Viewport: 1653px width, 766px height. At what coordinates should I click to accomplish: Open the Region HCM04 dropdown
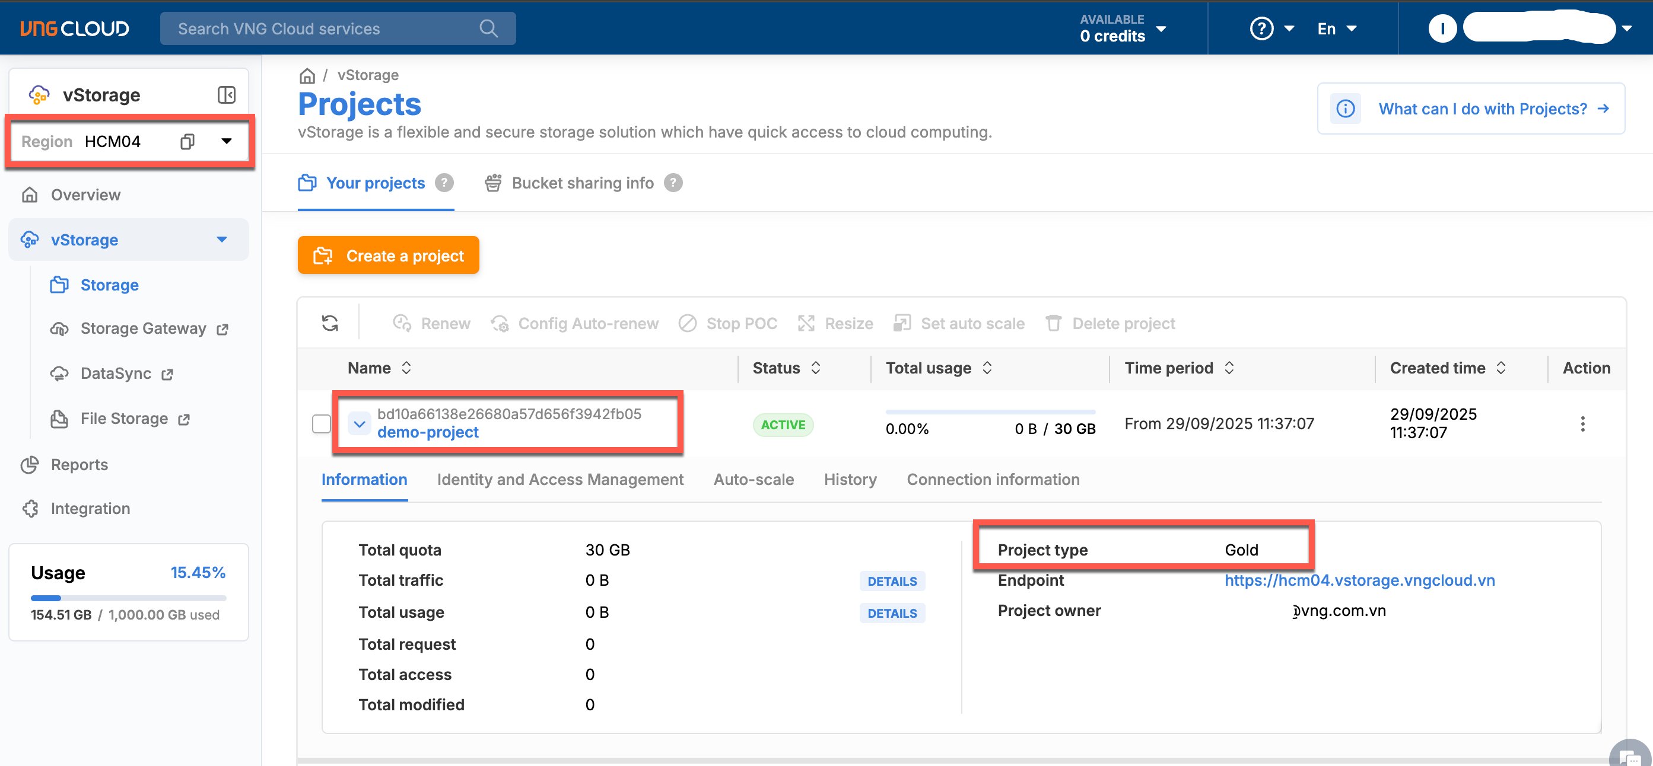coord(226,142)
